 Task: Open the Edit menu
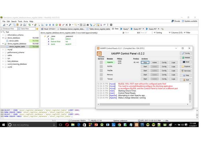[8, 21]
